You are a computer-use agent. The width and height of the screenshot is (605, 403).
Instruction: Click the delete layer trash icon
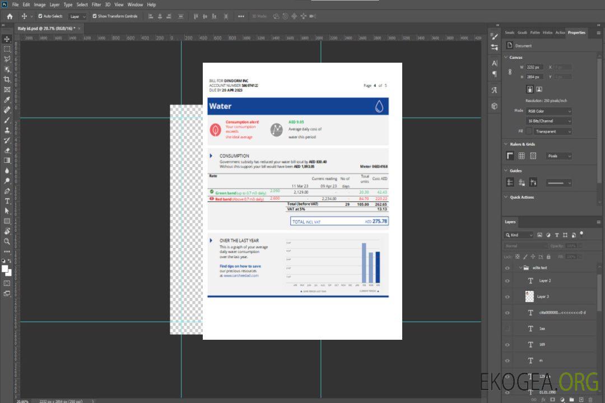[x=590, y=399]
